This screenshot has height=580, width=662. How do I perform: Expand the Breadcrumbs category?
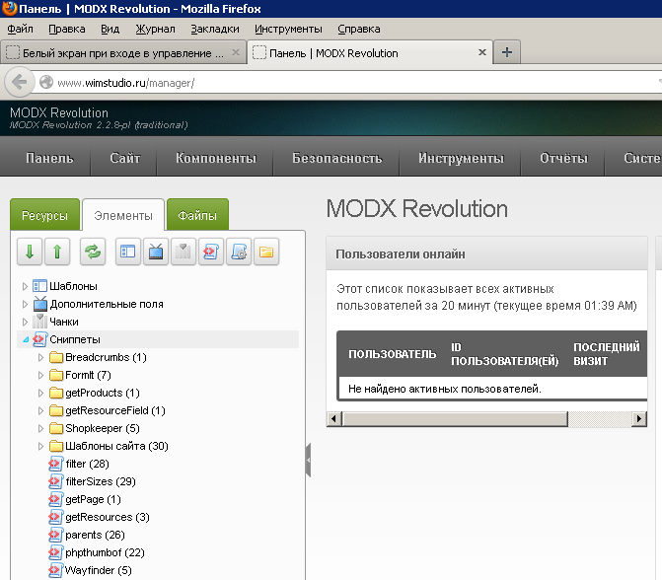(x=40, y=357)
